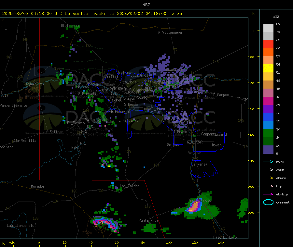Click the Divisadero station label

pos(70,26)
